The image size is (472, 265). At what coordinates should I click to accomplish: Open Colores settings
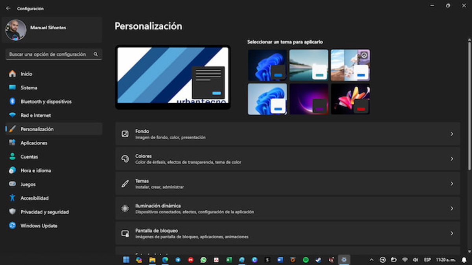[288, 159]
